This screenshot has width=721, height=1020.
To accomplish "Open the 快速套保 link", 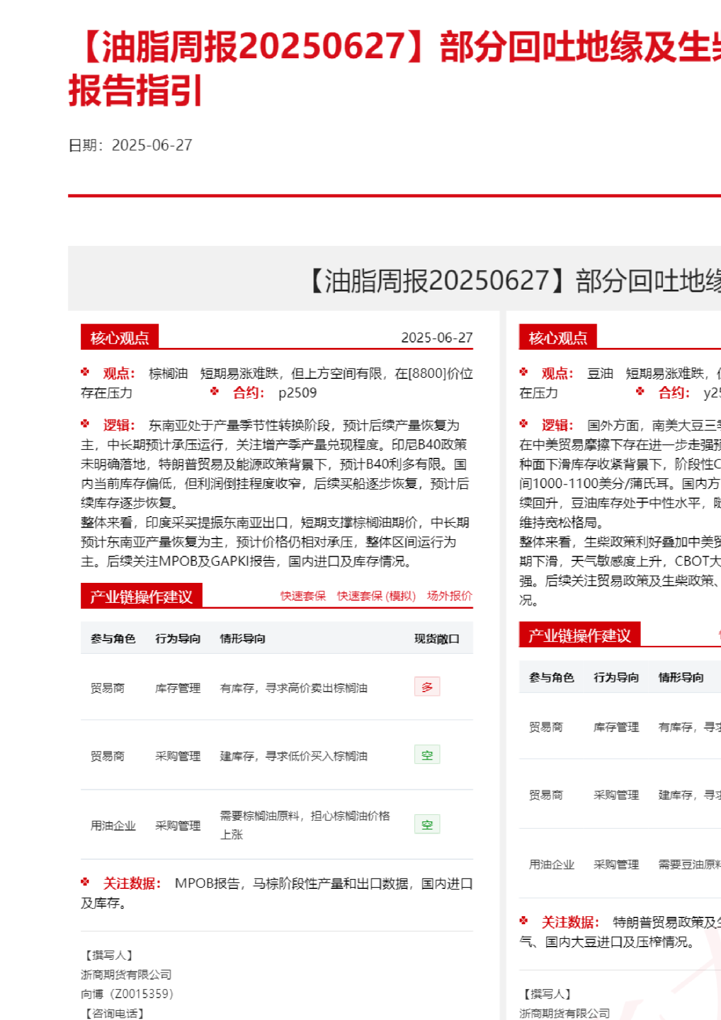I will (303, 596).
